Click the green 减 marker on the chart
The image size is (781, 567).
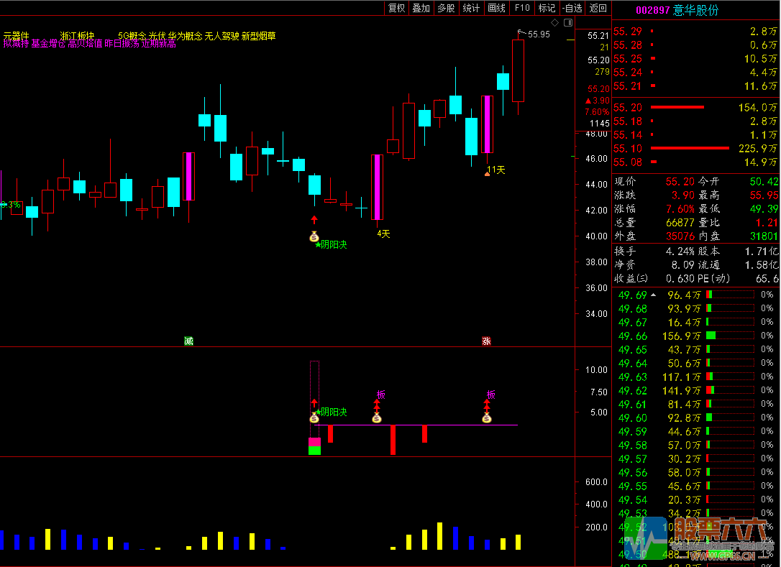click(x=188, y=341)
